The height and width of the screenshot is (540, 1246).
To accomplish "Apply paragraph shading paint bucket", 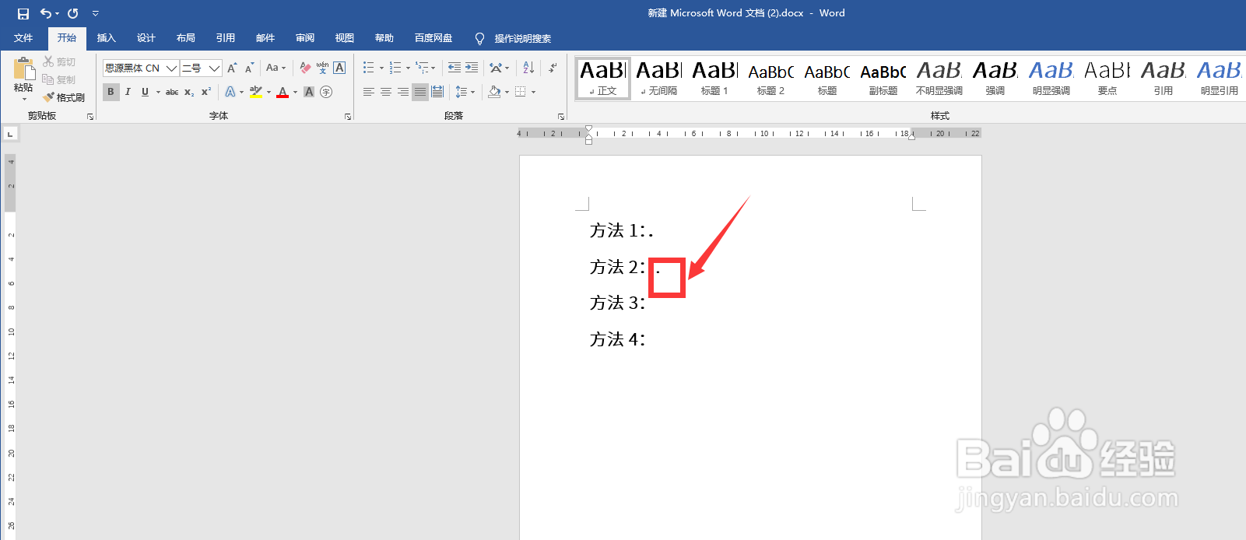I will pyautogui.click(x=494, y=92).
